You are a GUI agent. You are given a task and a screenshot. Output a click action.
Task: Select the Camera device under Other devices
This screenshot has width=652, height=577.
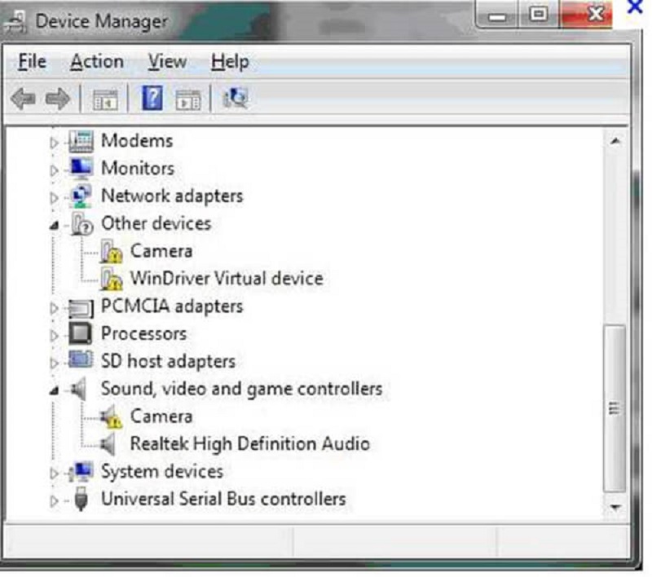161,251
